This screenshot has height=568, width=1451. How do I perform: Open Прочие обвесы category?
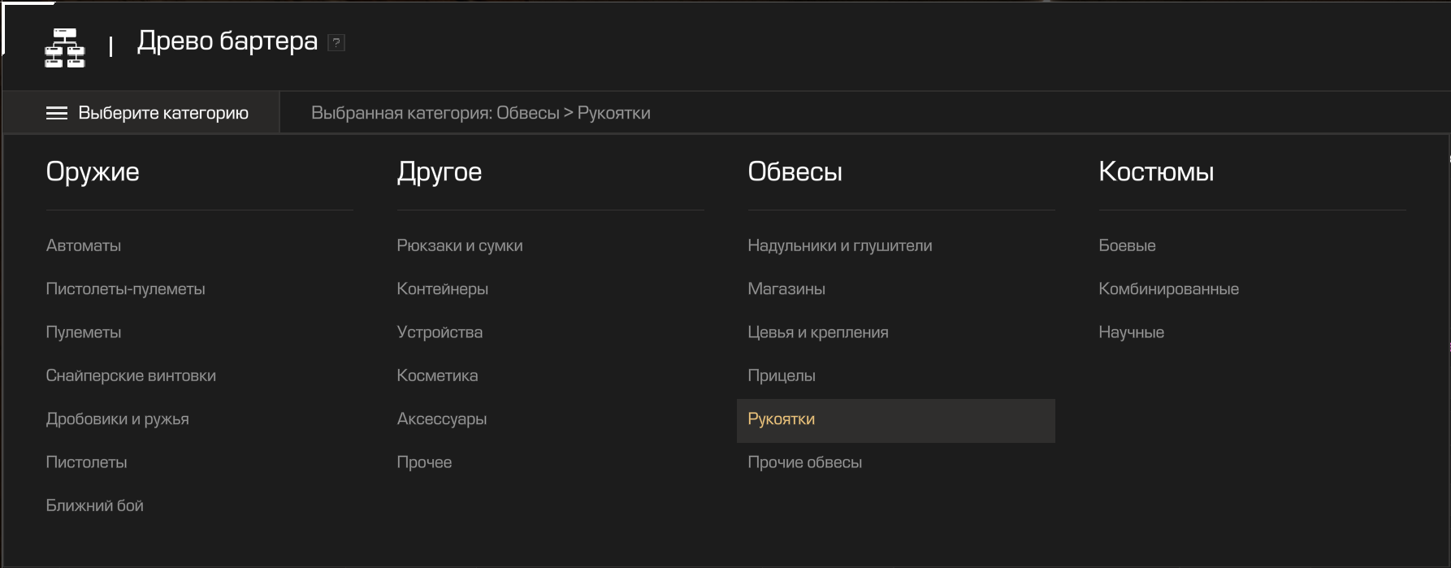pos(804,462)
